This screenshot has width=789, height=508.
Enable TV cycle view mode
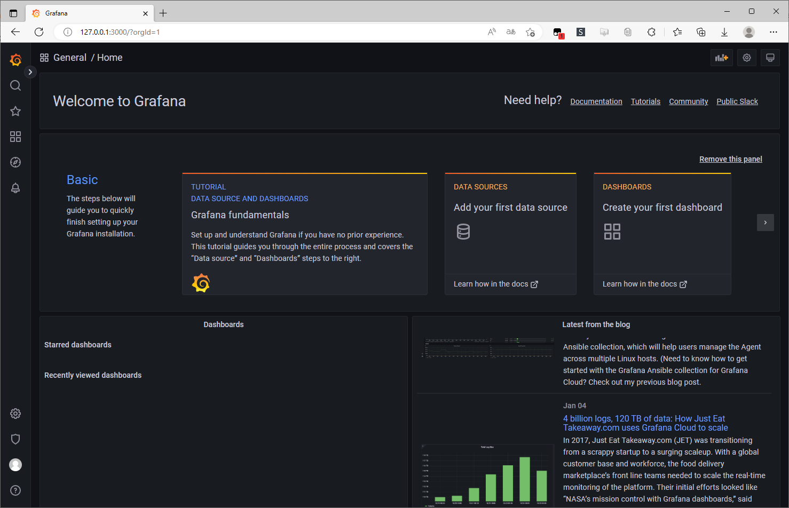coord(770,58)
